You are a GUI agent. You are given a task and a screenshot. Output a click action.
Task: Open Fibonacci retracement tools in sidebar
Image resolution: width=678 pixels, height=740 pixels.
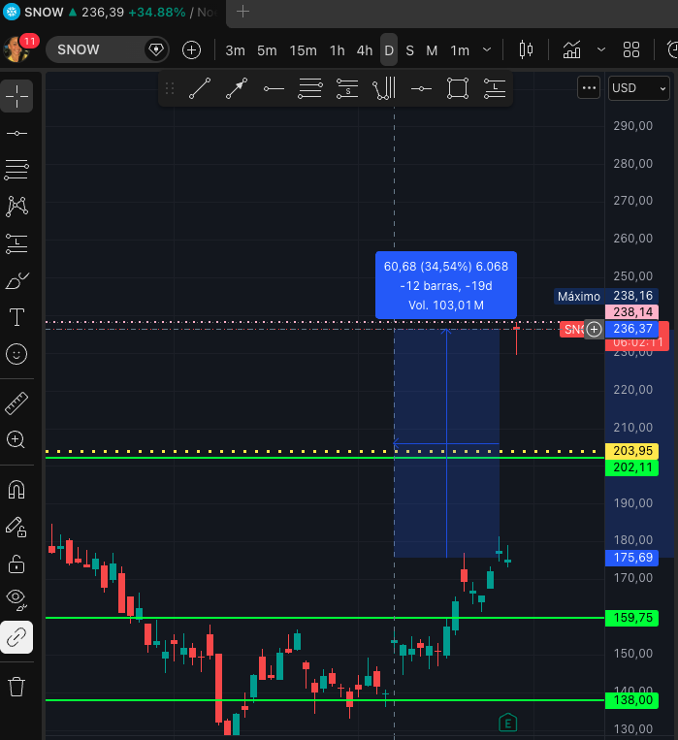tap(16, 170)
